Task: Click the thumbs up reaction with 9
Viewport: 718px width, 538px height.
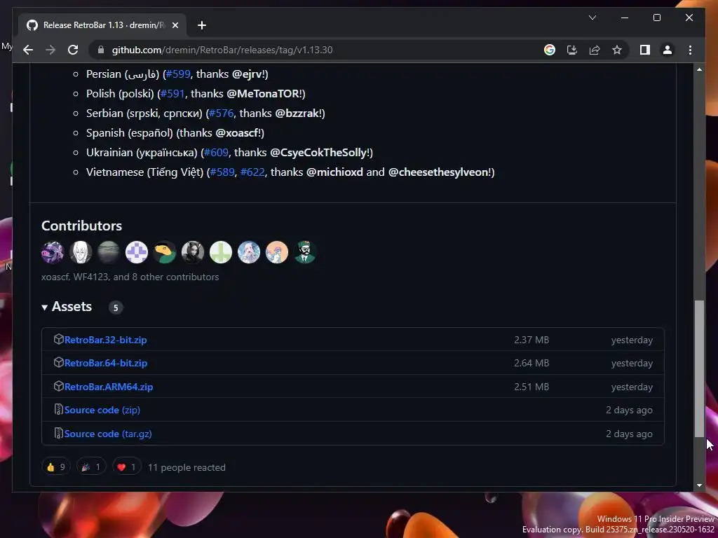Action: (56, 467)
